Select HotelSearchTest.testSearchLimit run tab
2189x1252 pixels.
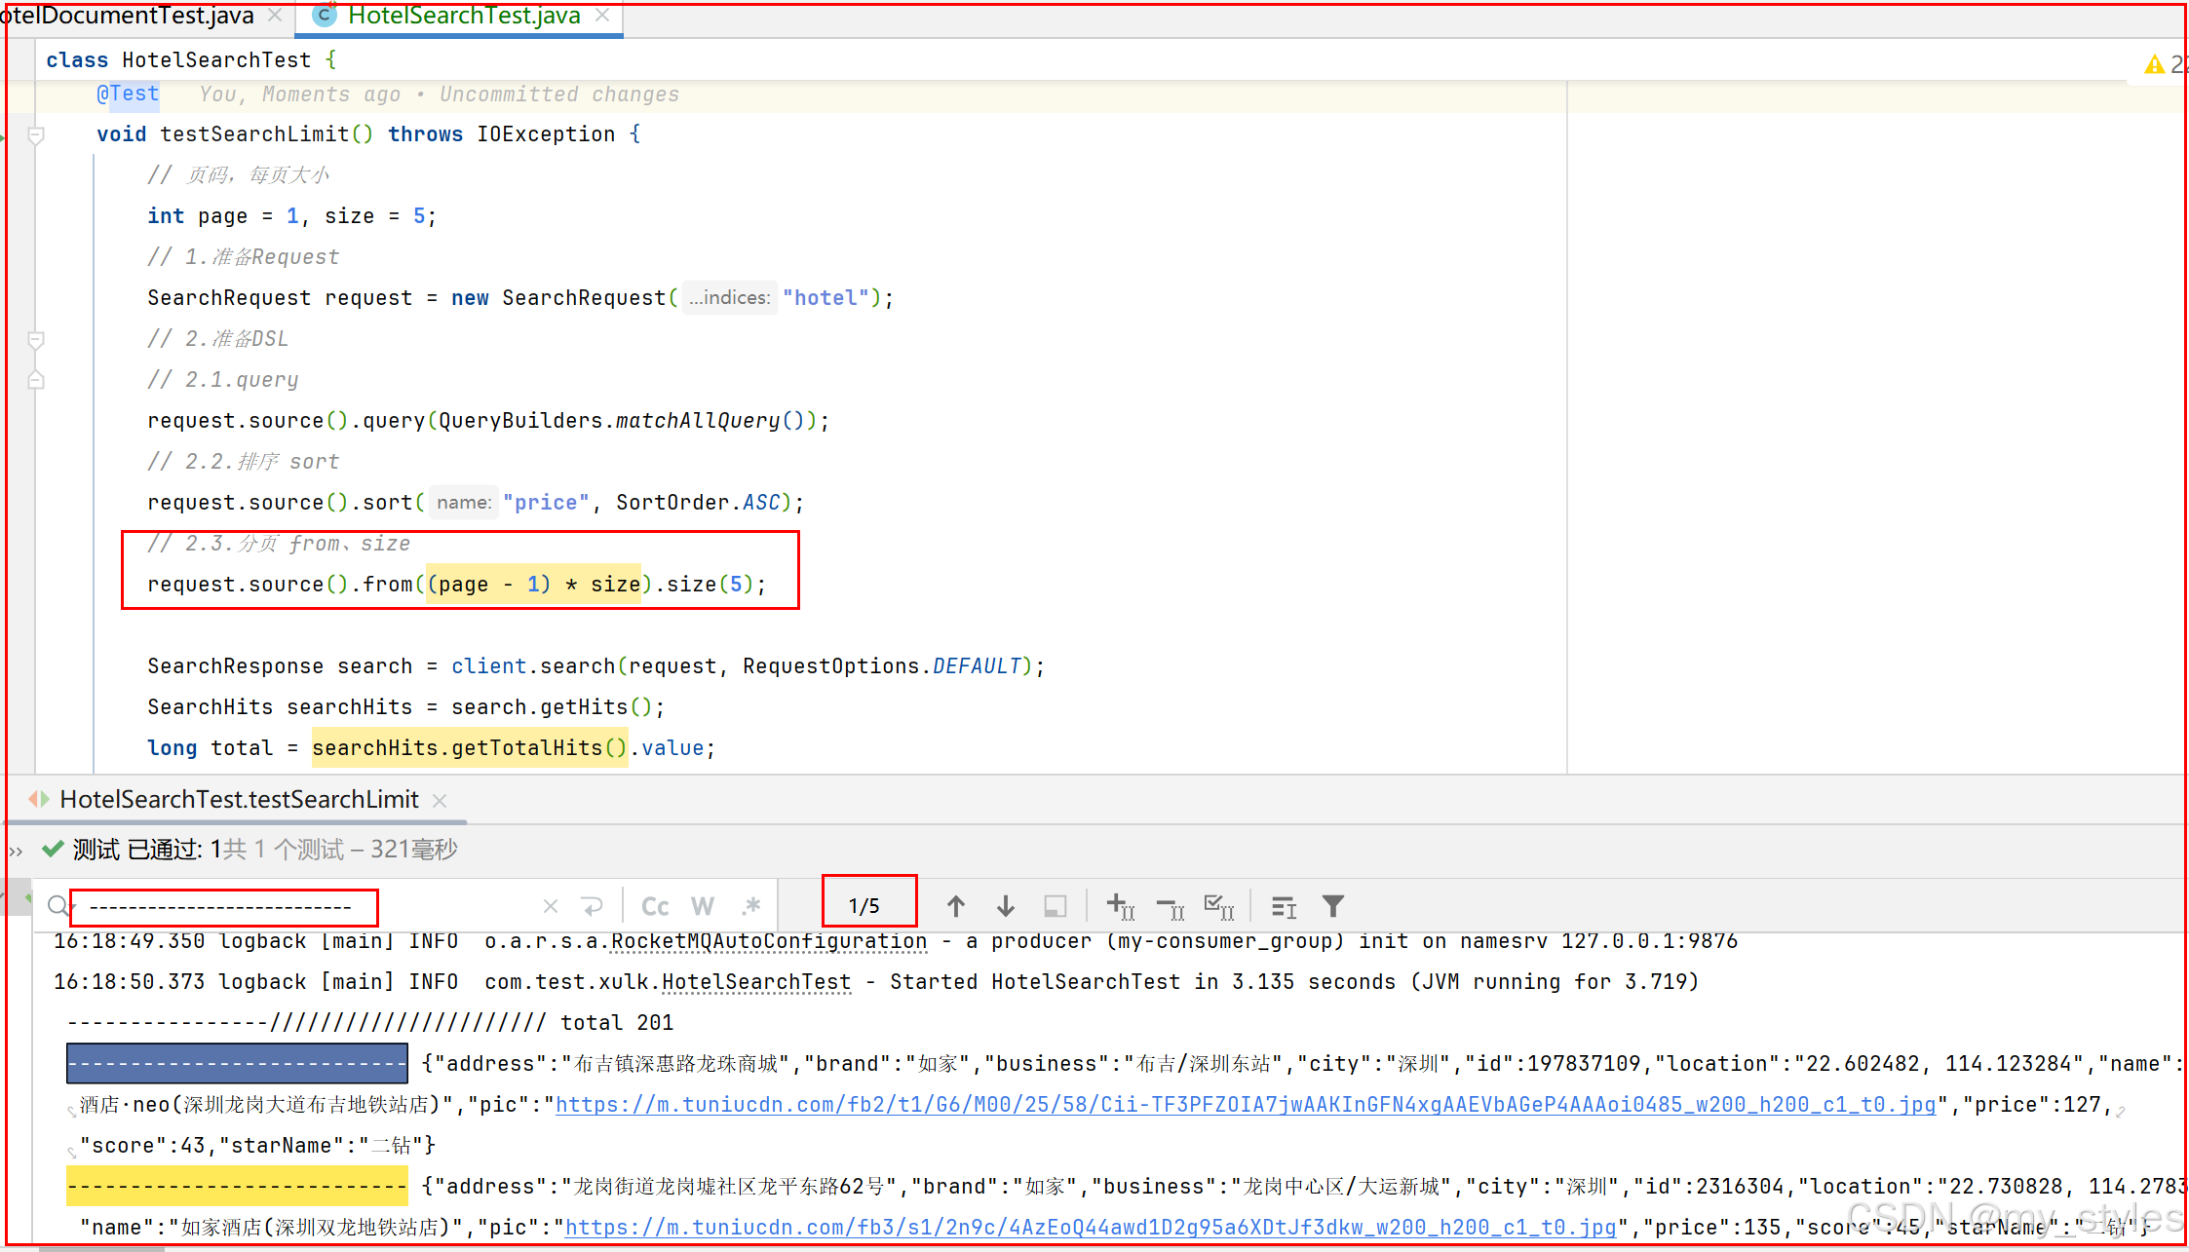click(239, 799)
